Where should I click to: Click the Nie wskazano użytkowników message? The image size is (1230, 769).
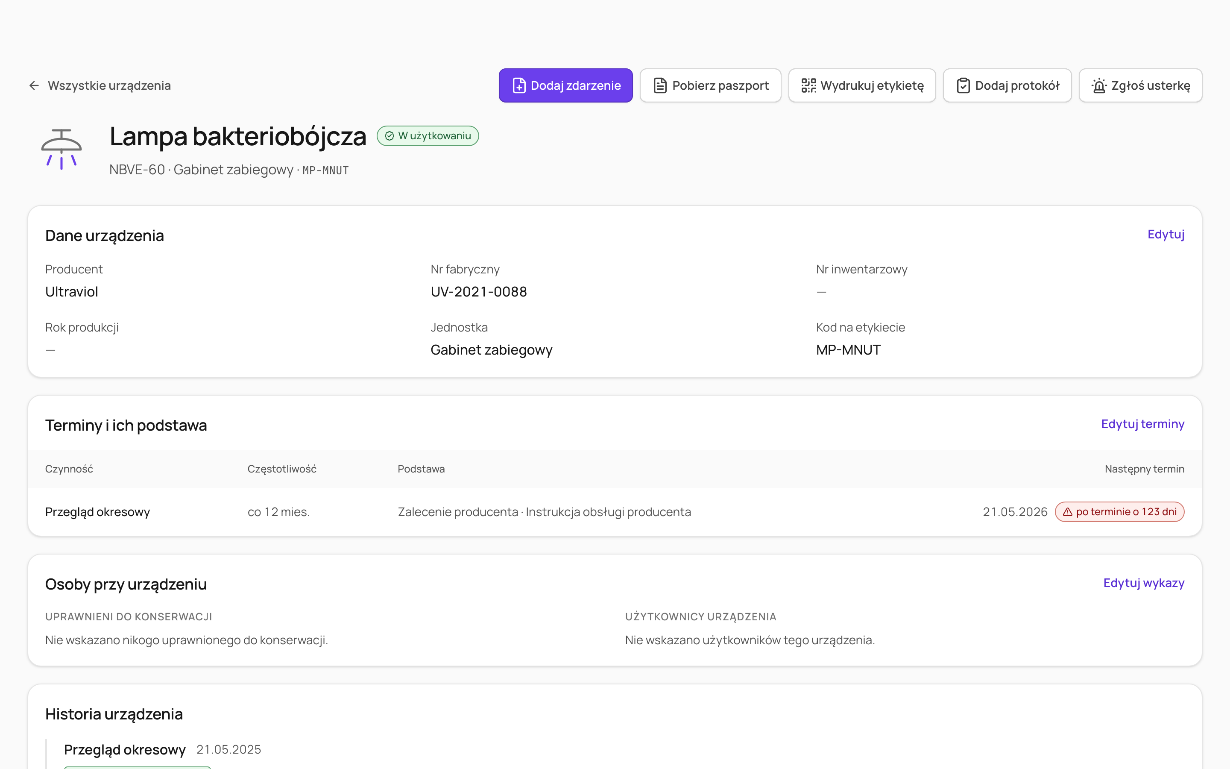pos(750,640)
